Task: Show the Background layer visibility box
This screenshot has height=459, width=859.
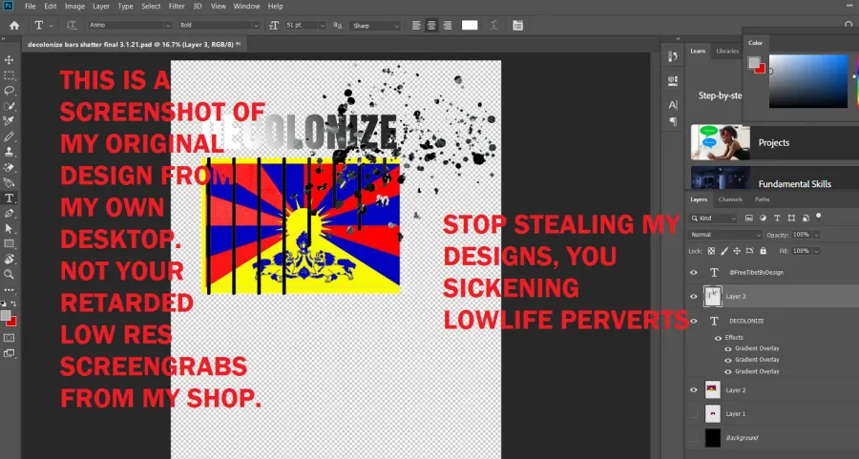Action: (x=694, y=438)
